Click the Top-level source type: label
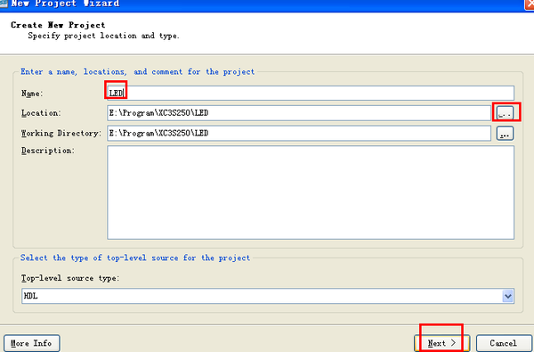Viewport: 534px width, 352px height. (70, 278)
